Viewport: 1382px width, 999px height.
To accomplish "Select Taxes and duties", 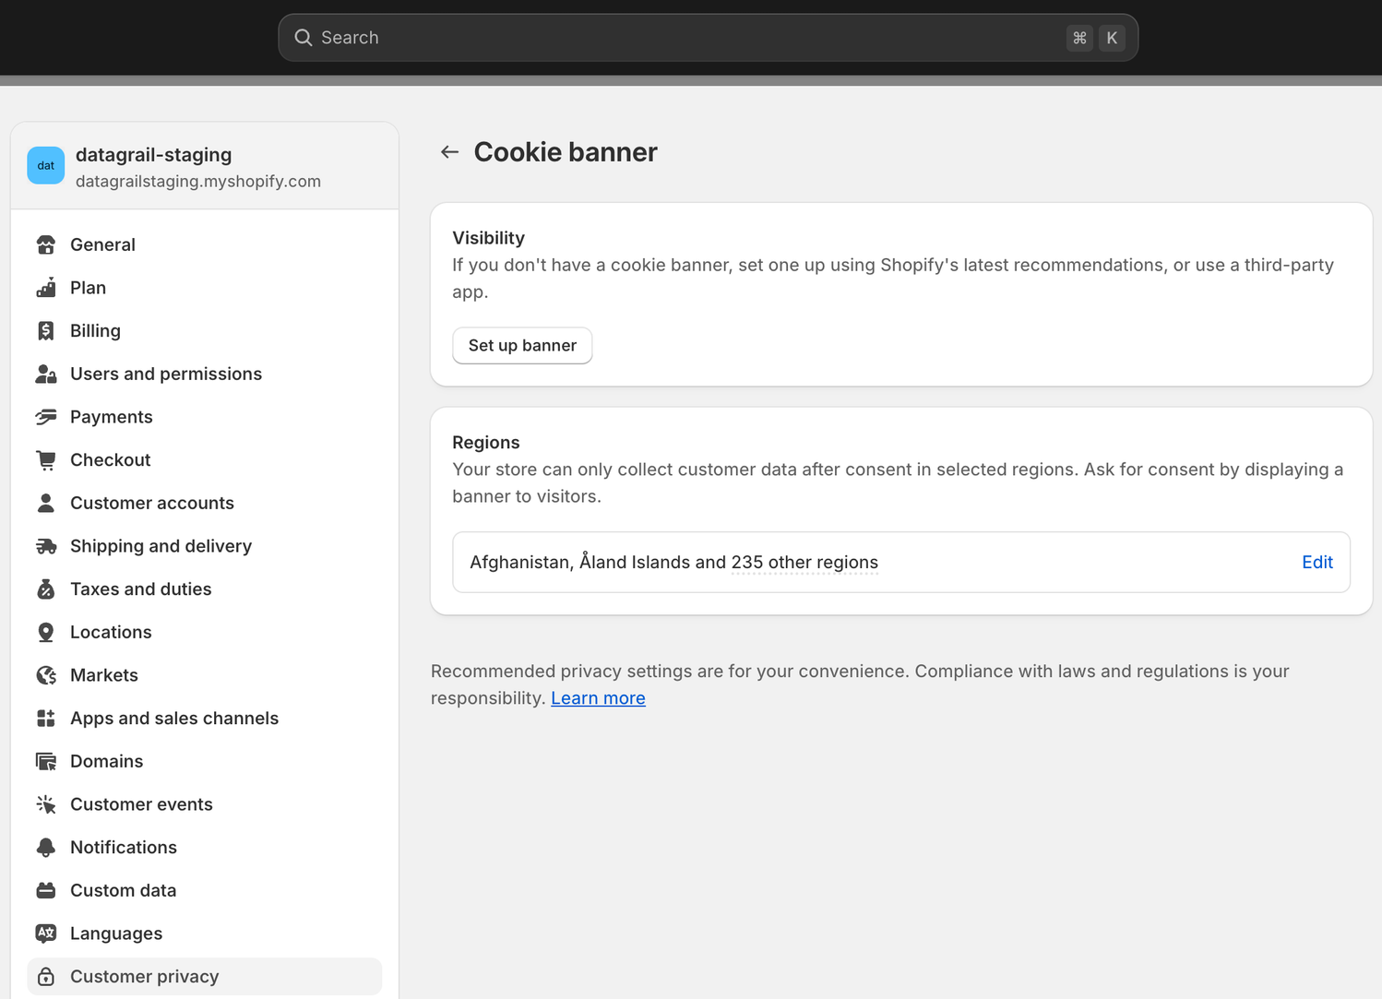I will tap(205, 589).
